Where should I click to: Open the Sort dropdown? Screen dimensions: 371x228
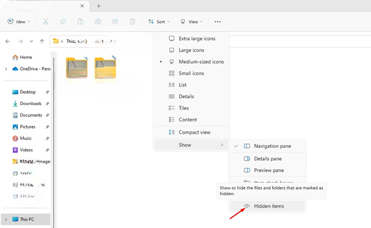tap(159, 22)
